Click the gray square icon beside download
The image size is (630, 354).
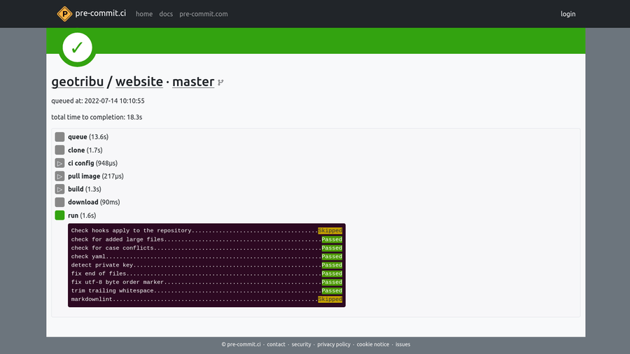coord(59,202)
